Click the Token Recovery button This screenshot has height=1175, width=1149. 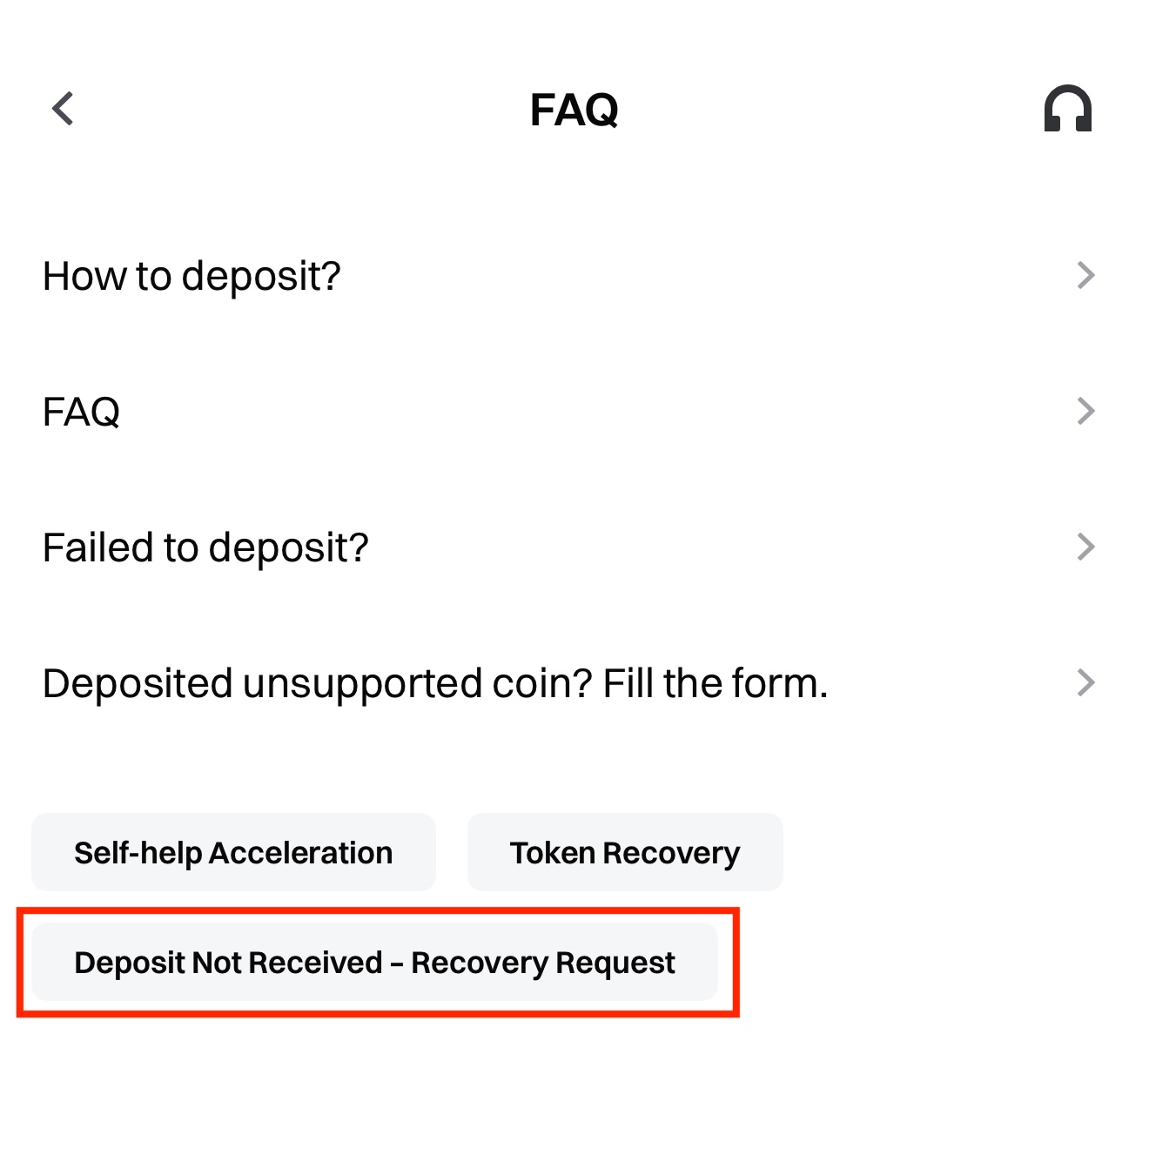pos(625,853)
